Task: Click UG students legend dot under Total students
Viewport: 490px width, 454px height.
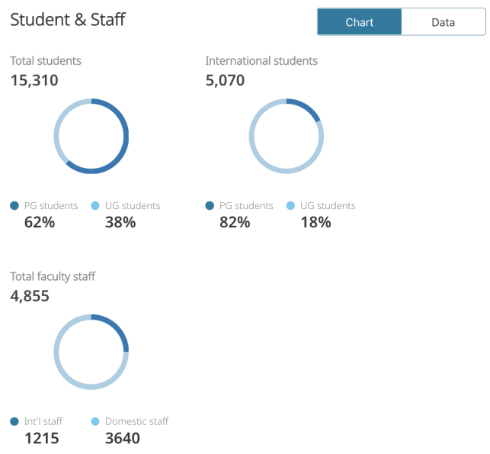Action: tap(95, 205)
